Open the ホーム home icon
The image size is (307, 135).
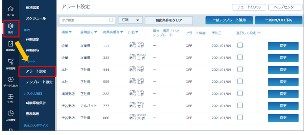[x=11, y=11]
